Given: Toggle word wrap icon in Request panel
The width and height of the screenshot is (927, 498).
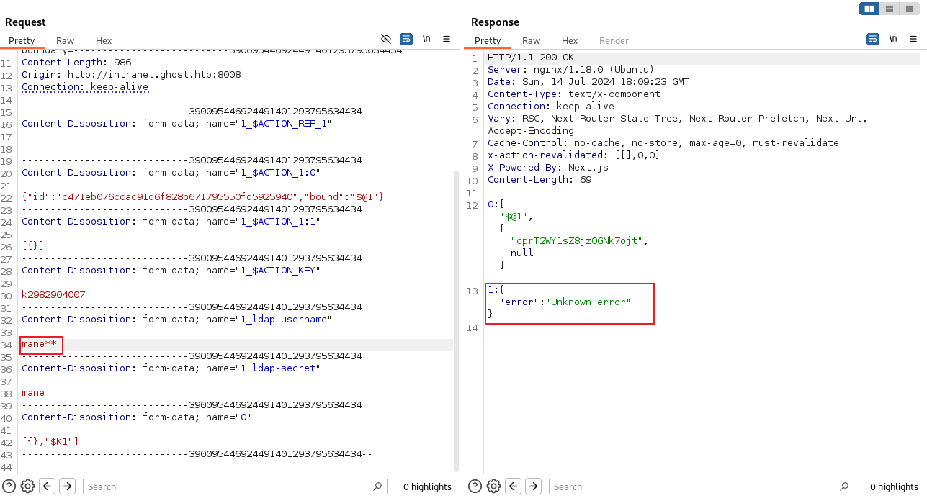Looking at the screenshot, I should coord(406,39).
